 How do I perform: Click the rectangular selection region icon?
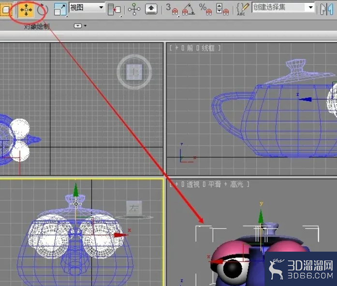6,10
